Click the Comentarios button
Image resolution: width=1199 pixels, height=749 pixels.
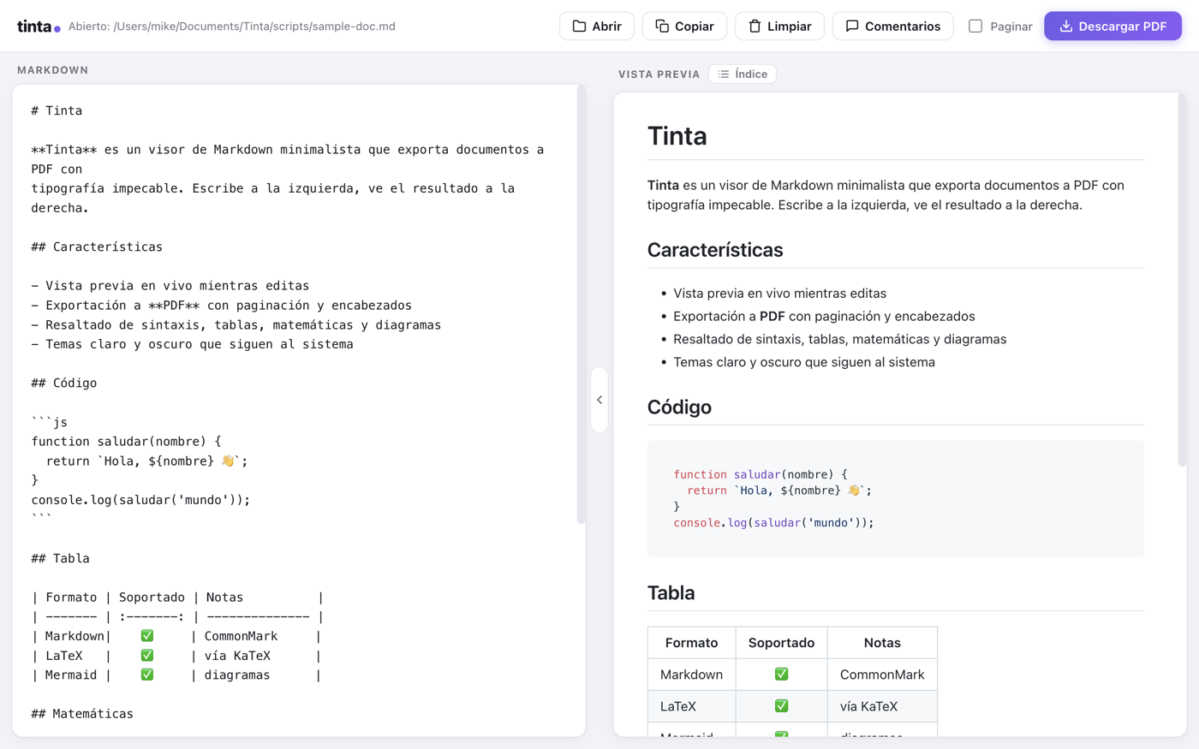tap(892, 26)
